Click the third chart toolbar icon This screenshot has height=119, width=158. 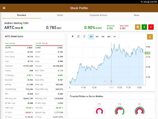click(84, 37)
